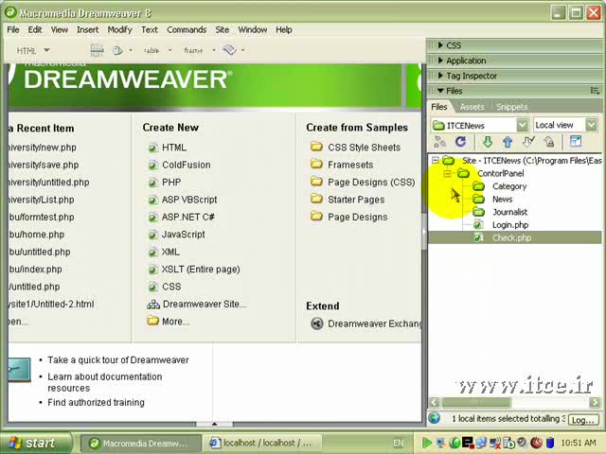The image size is (606, 454).
Task: Click the side panel collapse handle
Action: 424,231
